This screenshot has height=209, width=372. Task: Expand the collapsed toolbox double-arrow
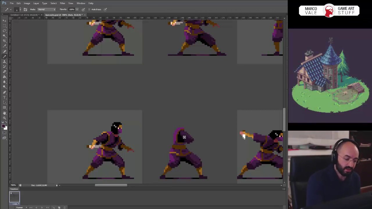[x=2, y=14]
